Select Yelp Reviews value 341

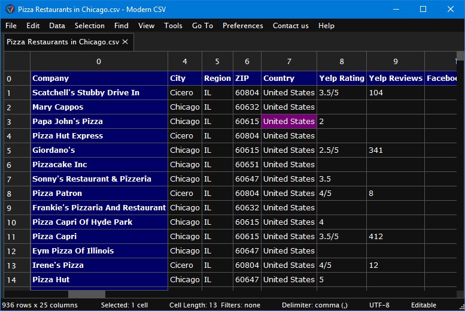(396, 150)
